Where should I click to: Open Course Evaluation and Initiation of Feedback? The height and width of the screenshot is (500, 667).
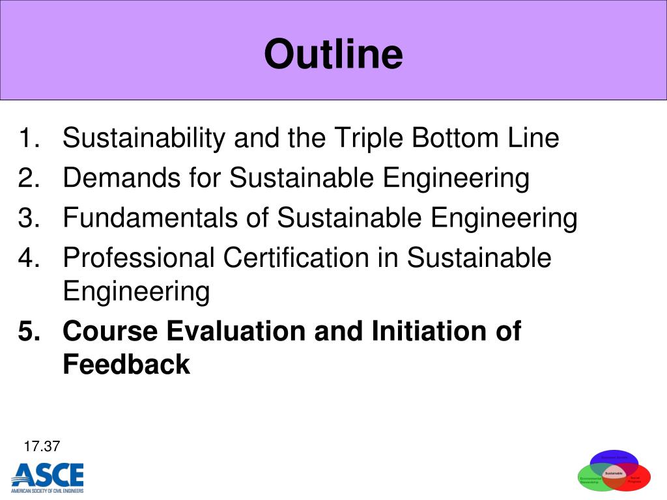tap(292, 348)
